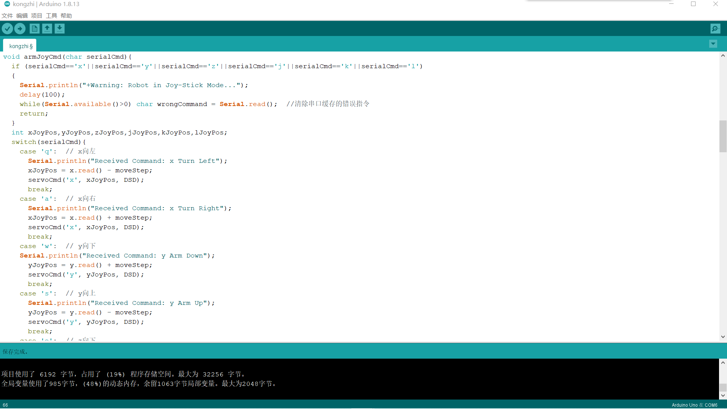Click the Arduino Uno 在 COM6 status text
This screenshot has height=409, width=727.
coord(694,405)
